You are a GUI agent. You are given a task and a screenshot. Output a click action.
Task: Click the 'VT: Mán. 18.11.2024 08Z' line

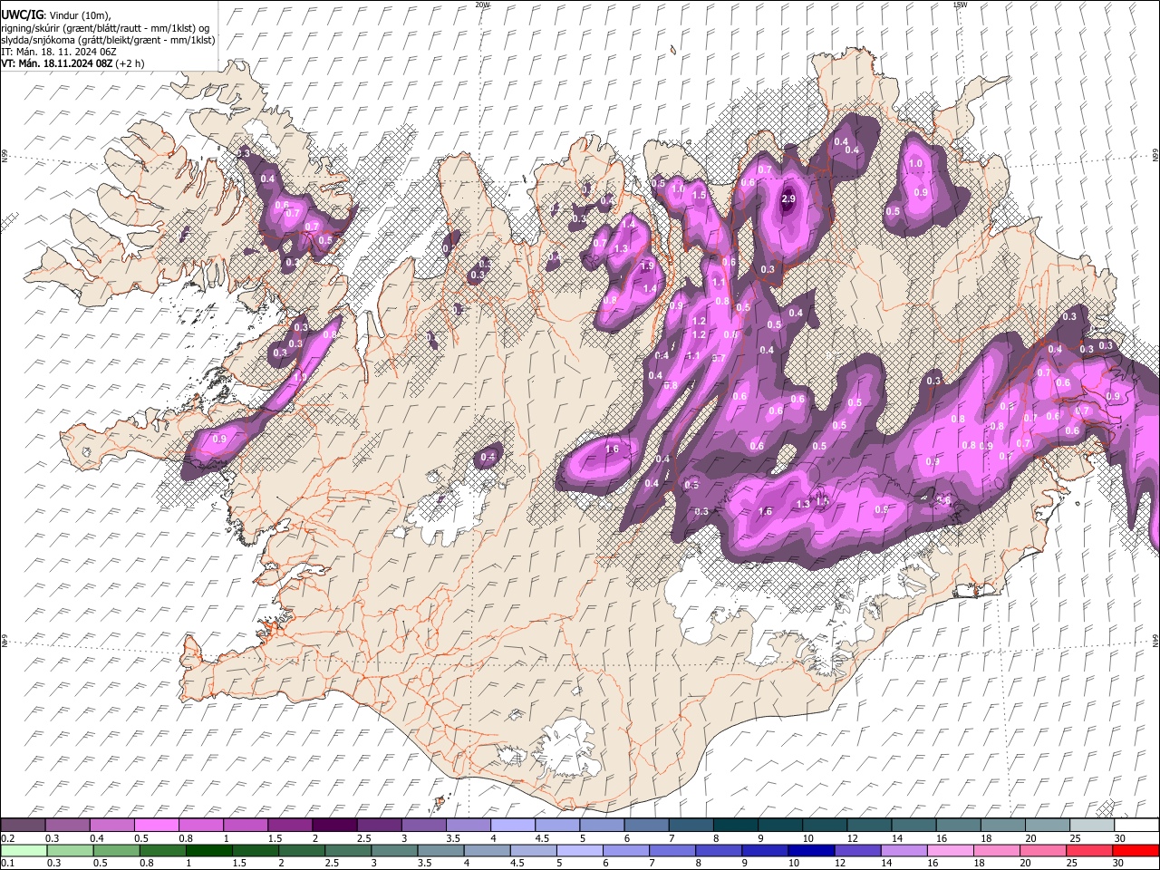[x=56, y=63]
